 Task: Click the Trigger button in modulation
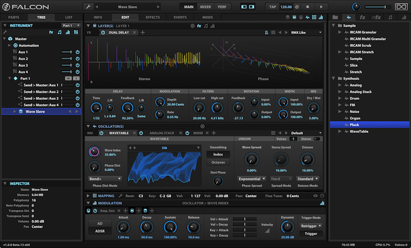pos(311,233)
